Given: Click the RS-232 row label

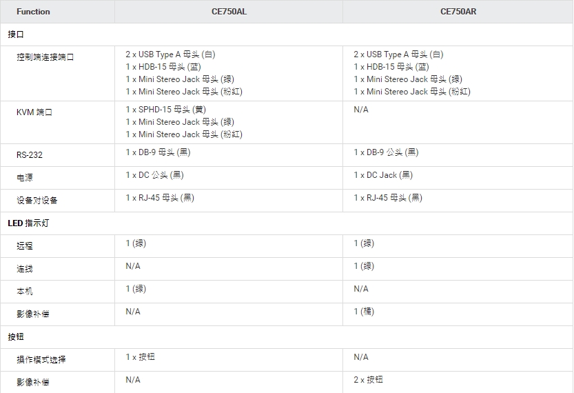Looking at the screenshot, I should (x=30, y=155).
